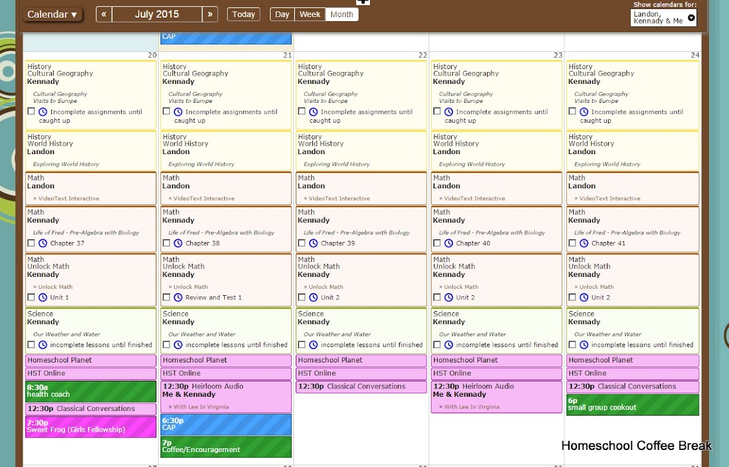Open HST Online entry on the 23rd
The width and height of the screenshot is (729, 467).
(x=496, y=373)
